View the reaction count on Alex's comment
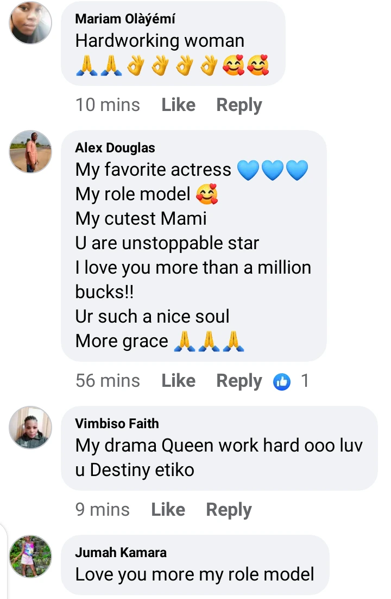Screen dimensions: 391x599 coord(305,381)
